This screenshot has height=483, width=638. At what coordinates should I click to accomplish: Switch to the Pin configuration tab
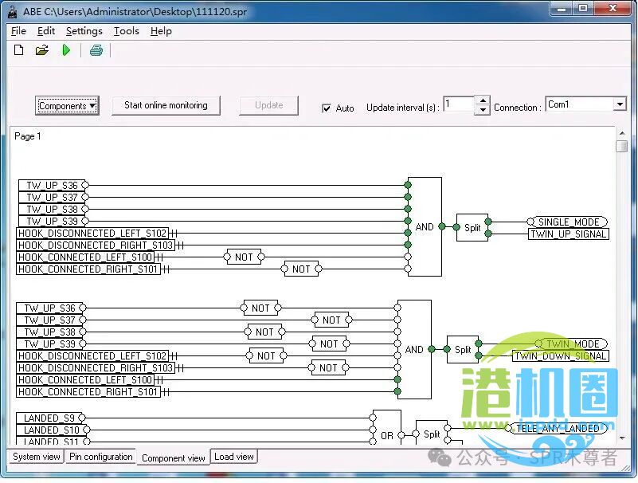click(x=101, y=457)
